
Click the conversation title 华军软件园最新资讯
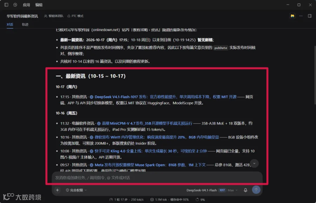pos(22,16)
